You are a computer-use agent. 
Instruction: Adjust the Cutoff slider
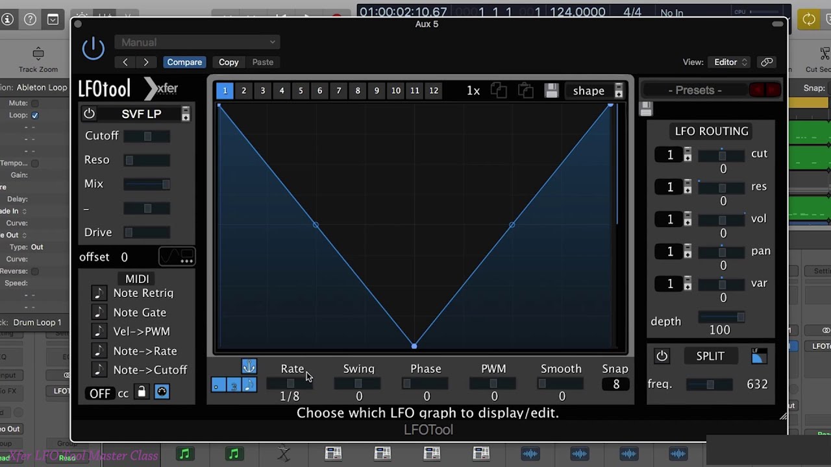click(x=147, y=136)
